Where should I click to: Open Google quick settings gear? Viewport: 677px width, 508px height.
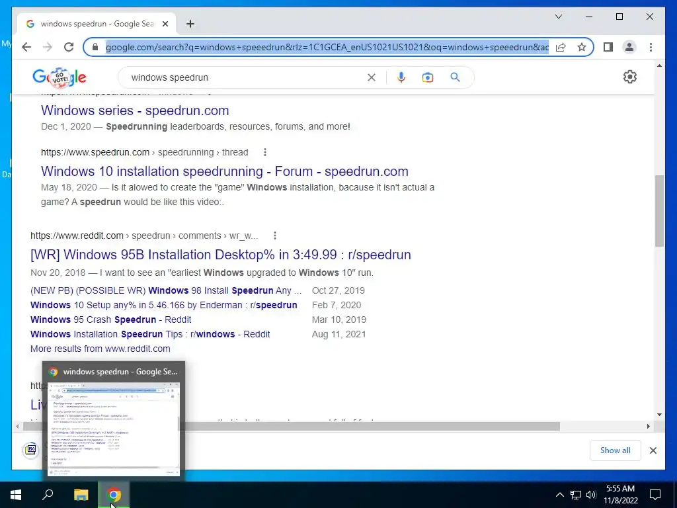click(x=630, y=77)
